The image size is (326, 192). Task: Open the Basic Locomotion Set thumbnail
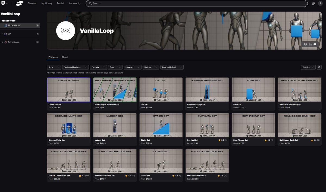115,161
